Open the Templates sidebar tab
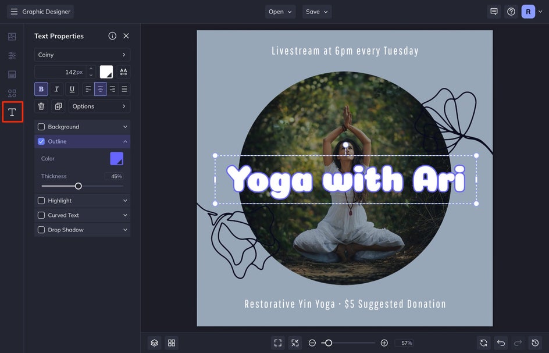The width and height of the screenshot is (549, 353). click(12, 74)
